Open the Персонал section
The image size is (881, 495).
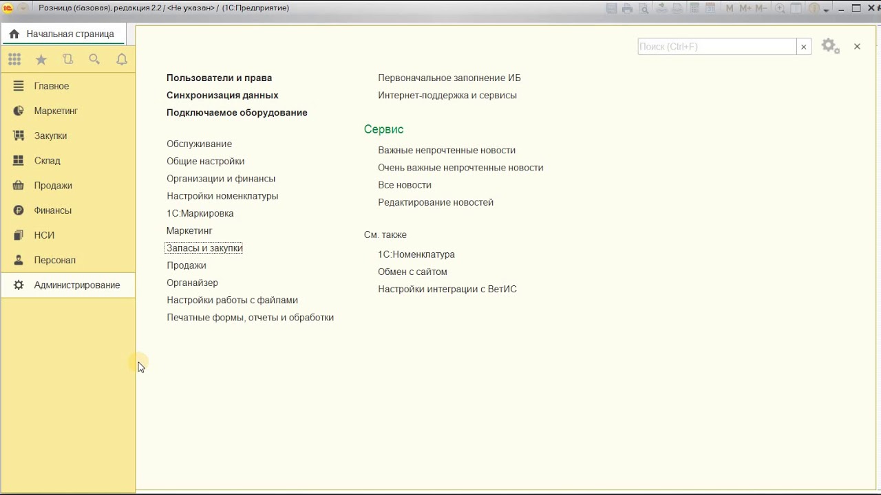point(68,260)
